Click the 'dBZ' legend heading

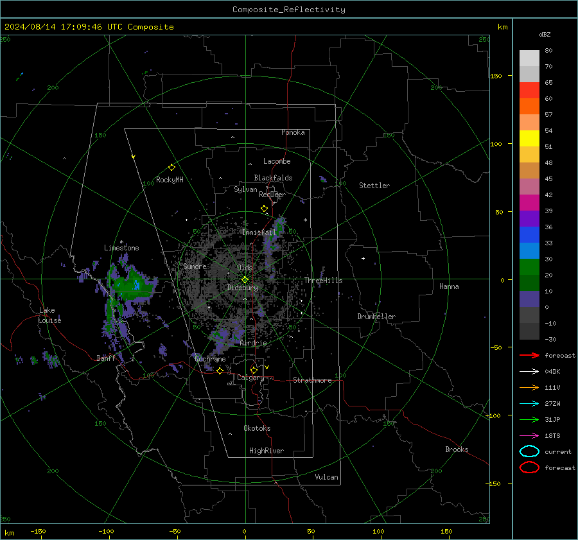point(545,34)
